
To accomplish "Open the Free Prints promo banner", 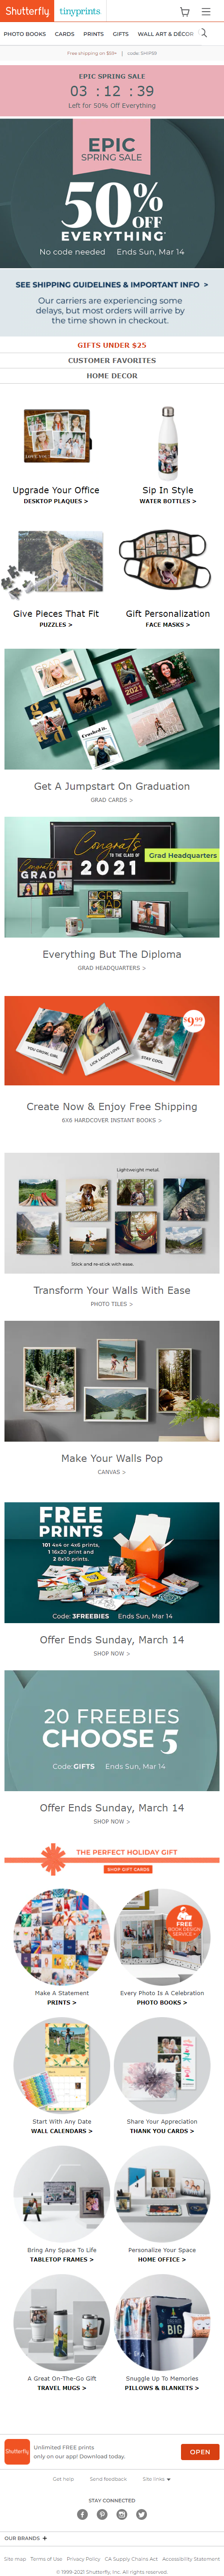I will pyautogui.click(x=112, y=1562).
